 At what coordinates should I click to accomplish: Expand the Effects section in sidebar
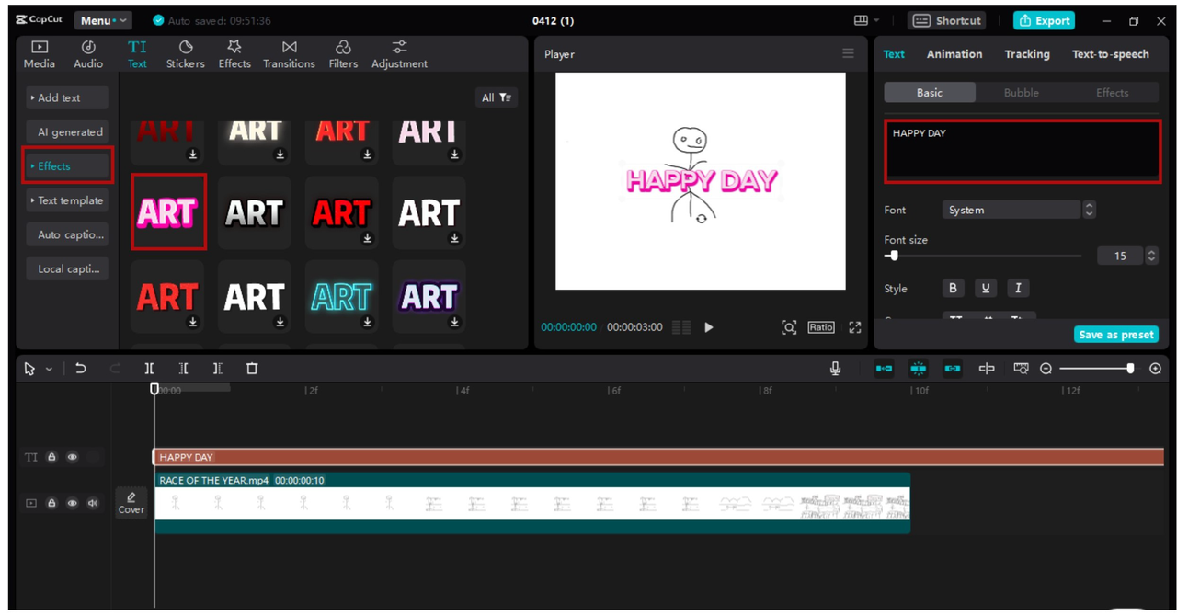tap(67, 166)
